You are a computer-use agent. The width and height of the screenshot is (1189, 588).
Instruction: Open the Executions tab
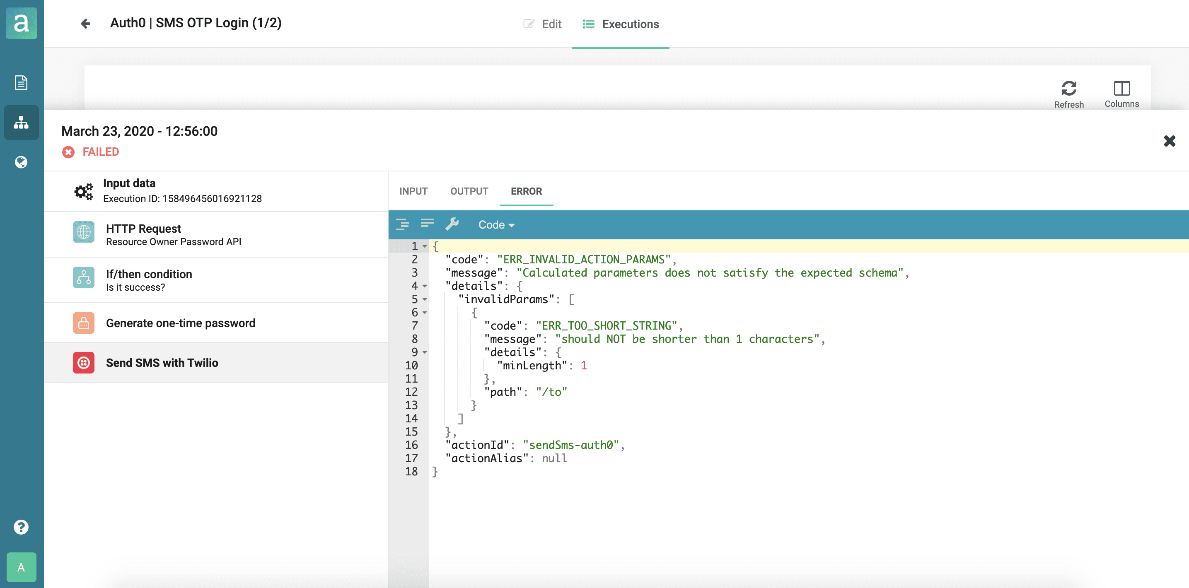pyautogui.click(x=621, y=24)
